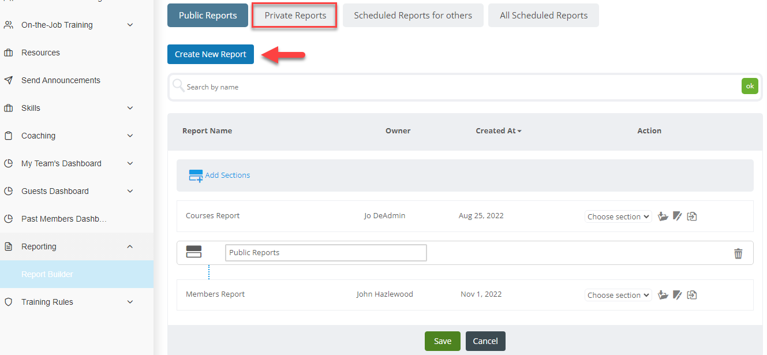Image resolution: width=767 pixels, height=355 pixels.
Task: Click the Add Sections icon
Action: tap(196, 174)
